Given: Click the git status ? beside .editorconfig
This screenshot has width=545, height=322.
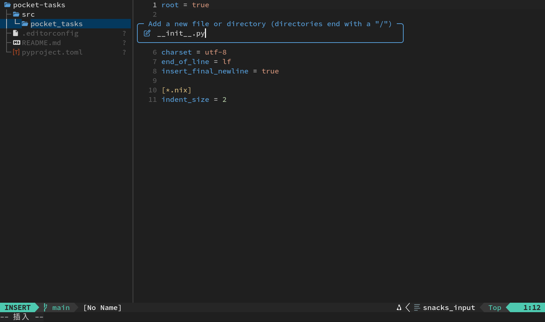Looking at the screenshot, I should click(124, 33).
